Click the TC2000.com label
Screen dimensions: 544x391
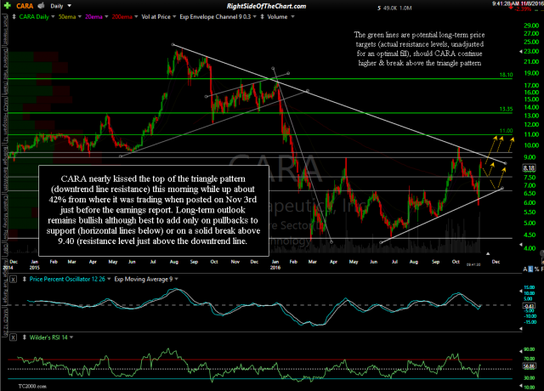tap(32, 386)
